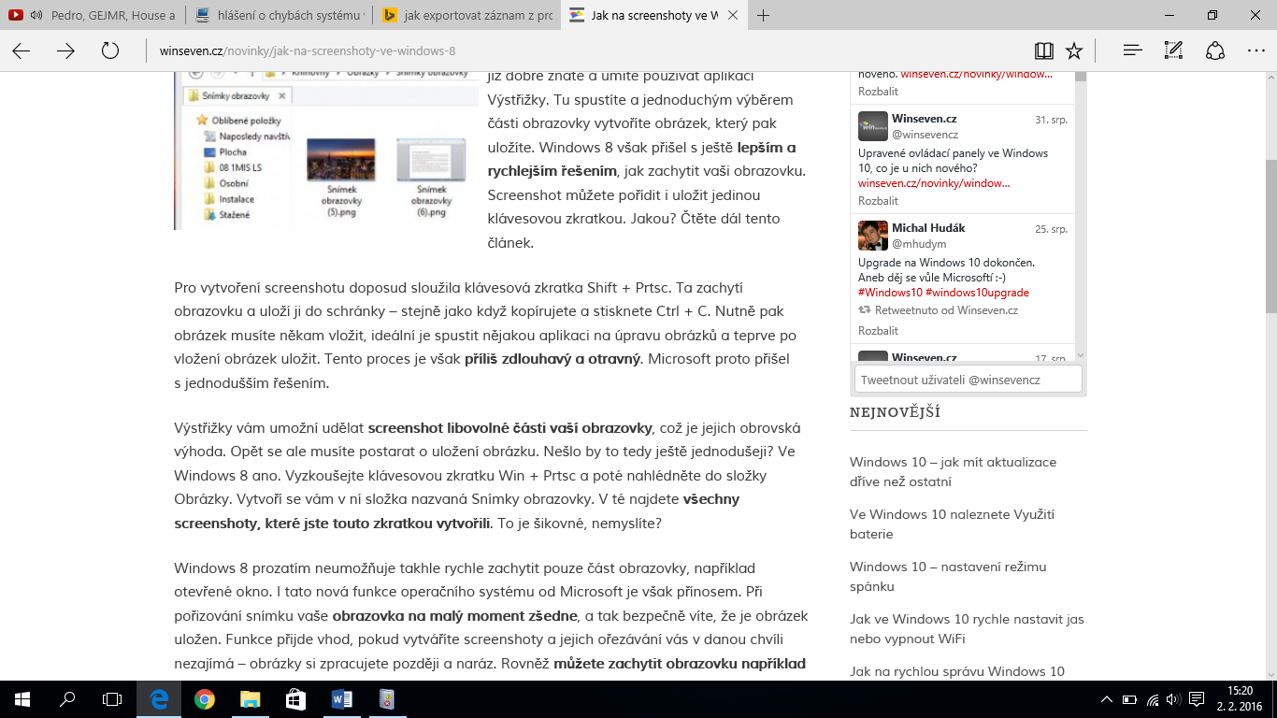The height and width of the screenshot is (718, 1277).
Task: Switch to 'jak exportovat záznam' Bing tab
Action: coord(466,15)
